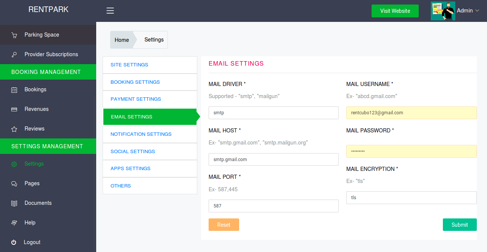Click the Bookings calendar icon
The width and height of the screenshot is (487, 252).
pyautogui.click(x=14, y=90)
